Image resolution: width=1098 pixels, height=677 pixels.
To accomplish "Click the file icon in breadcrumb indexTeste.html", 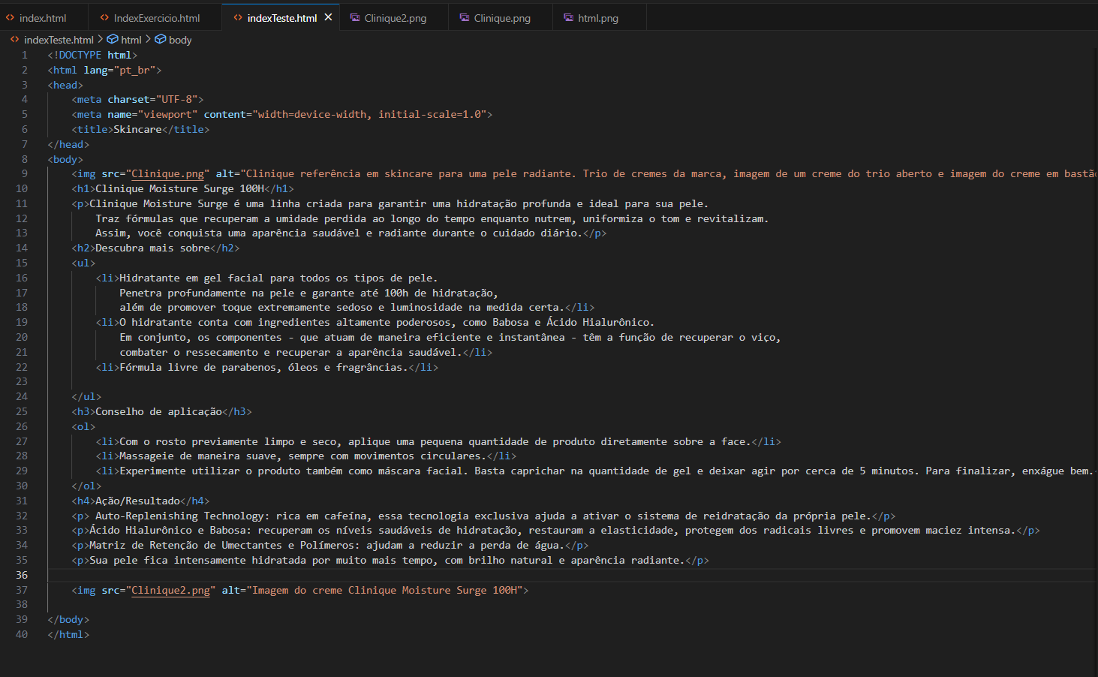I will coord(14,40).
